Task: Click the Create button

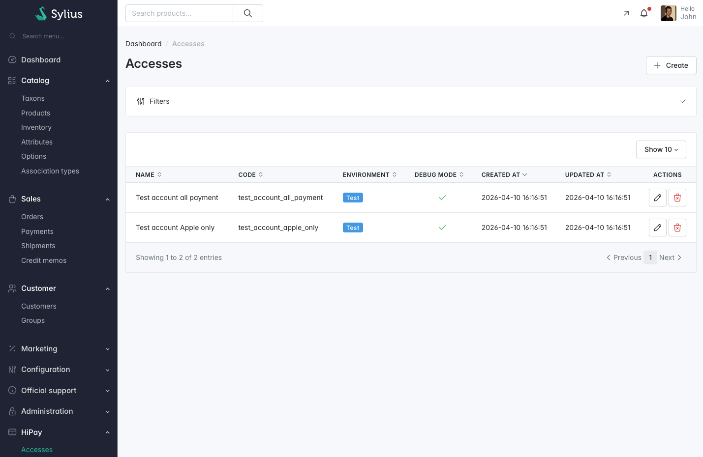Action: [671, 65]
